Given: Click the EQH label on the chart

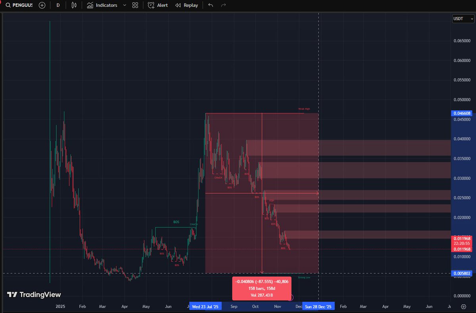Looking at the screenshot, I should (x=272, y=201).
